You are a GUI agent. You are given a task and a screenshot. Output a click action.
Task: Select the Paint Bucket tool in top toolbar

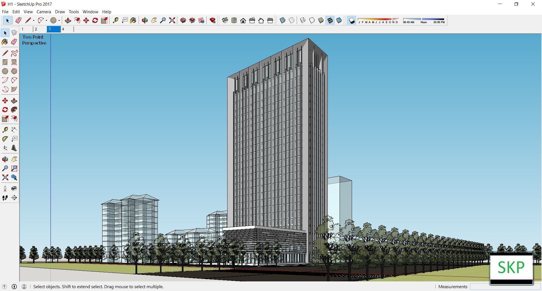[133, 20]
